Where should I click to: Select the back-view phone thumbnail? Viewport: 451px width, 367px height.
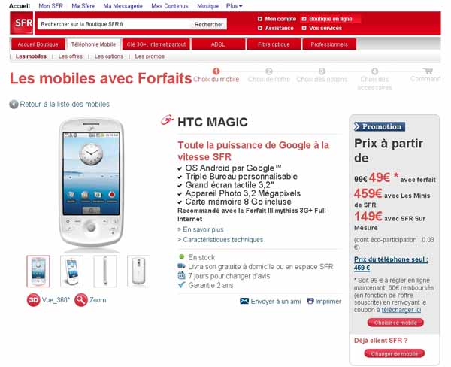[138, 271]
